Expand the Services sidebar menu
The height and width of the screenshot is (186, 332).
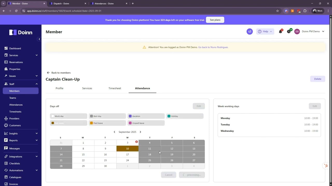pyautogui.click(x=37, y=55)
